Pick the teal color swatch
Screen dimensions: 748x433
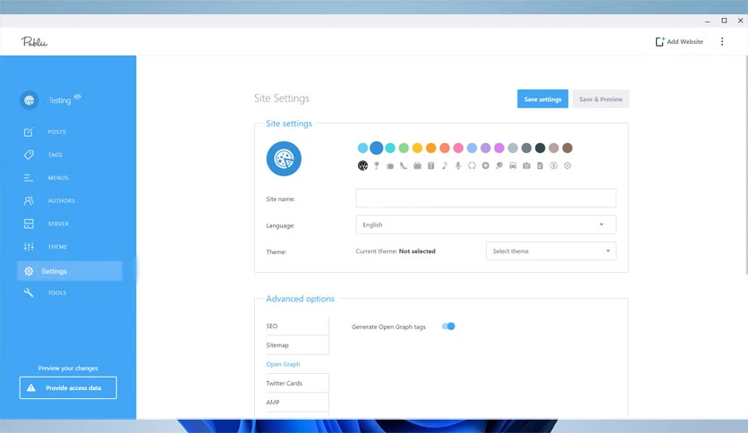click(x=390, y=148)
